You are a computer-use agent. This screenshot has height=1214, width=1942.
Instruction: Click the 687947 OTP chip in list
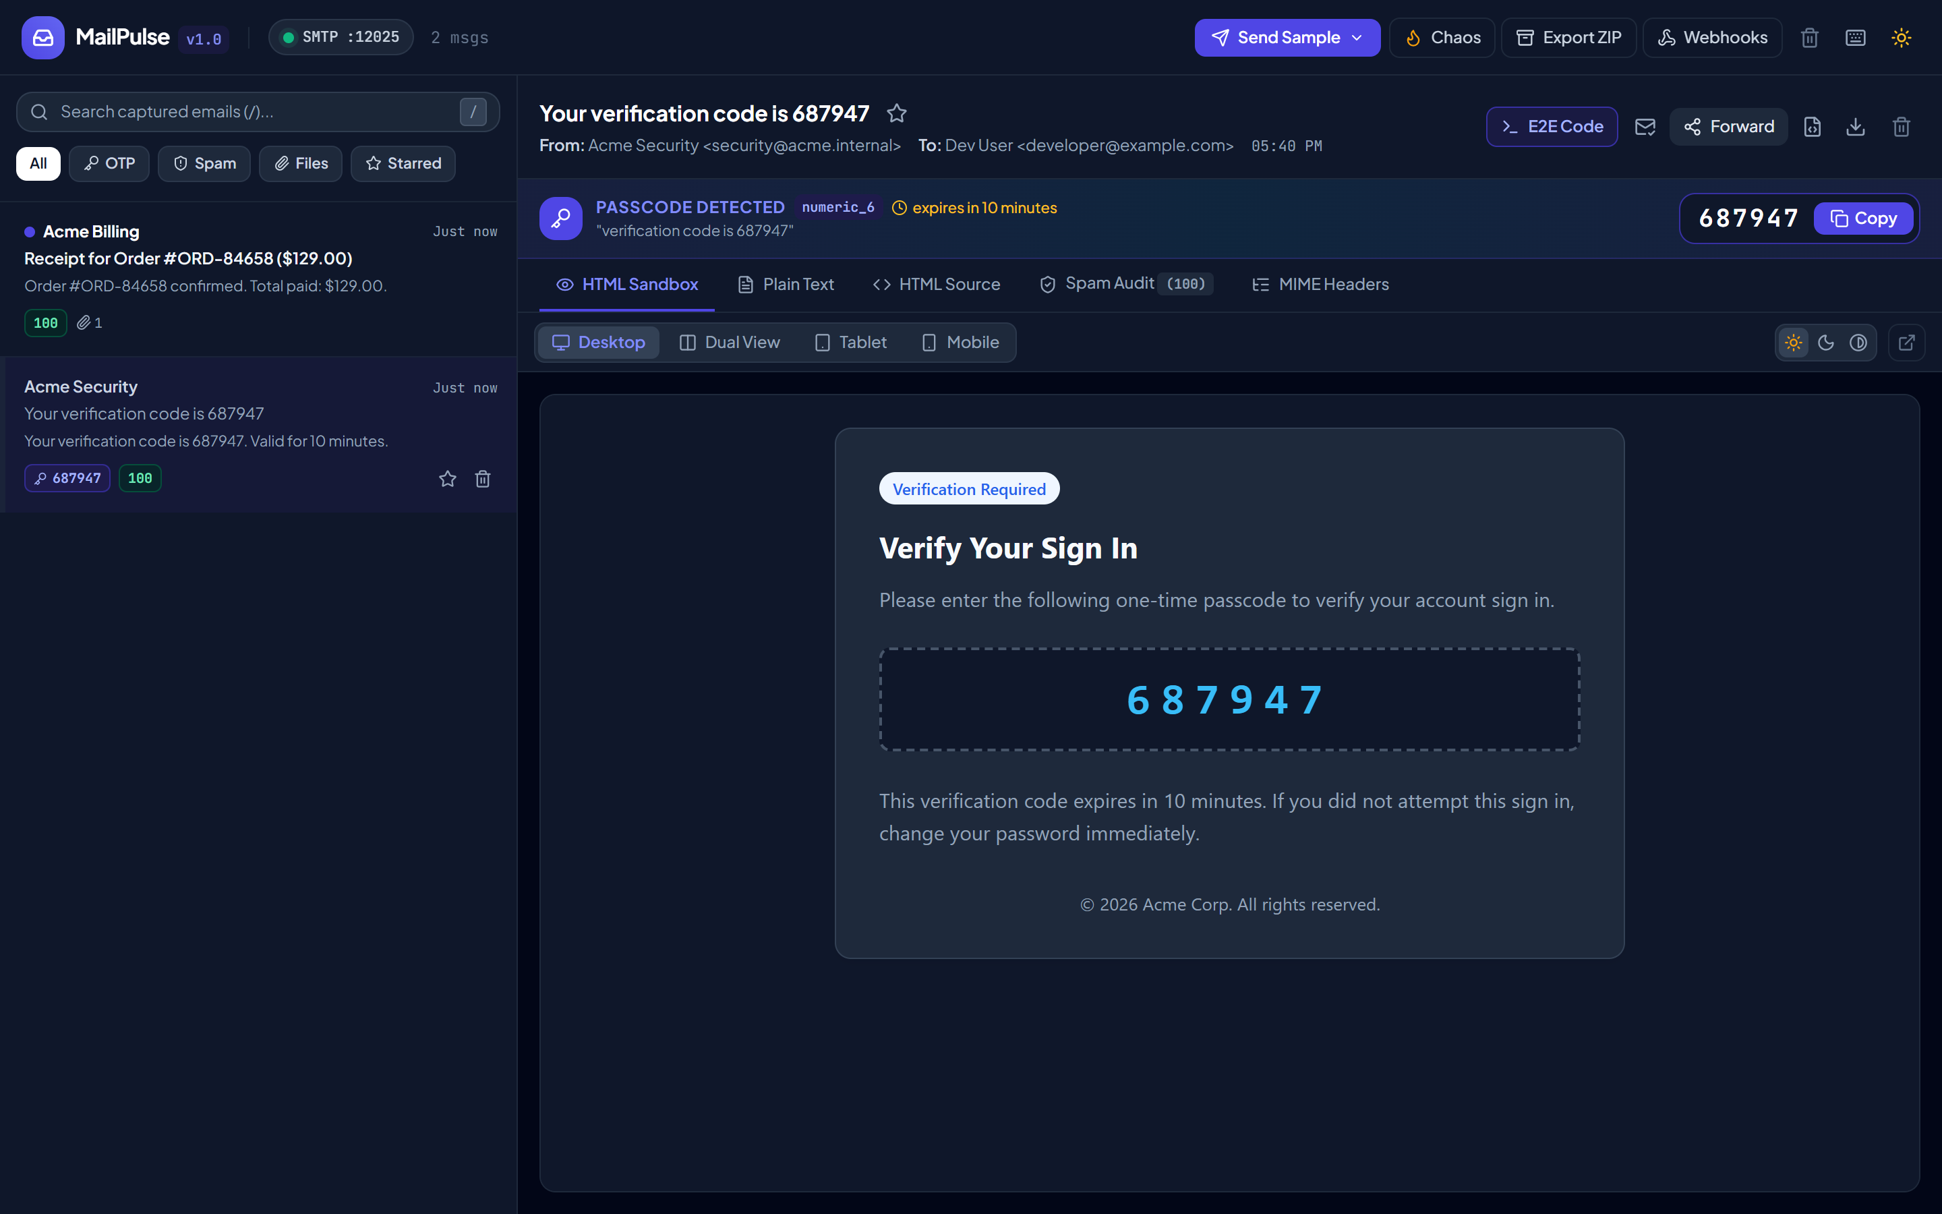(67, 479)
